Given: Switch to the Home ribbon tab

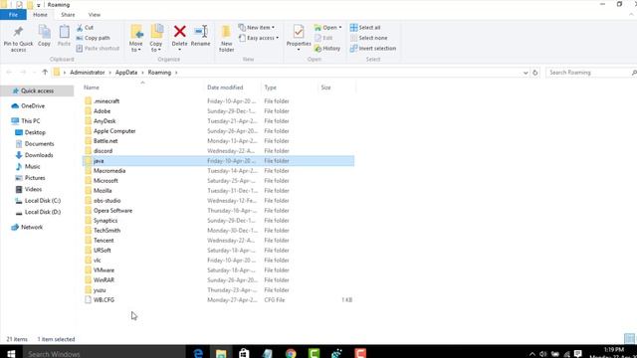Looking at the screenshot, I should (x=40, y=15).
